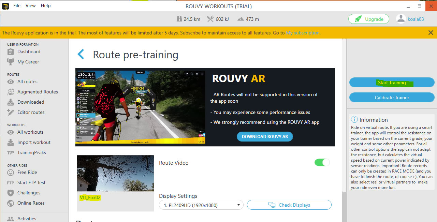Click the Free Ride smiley icon
Viewport: 437px width, 222px height.
pos(11,172)
